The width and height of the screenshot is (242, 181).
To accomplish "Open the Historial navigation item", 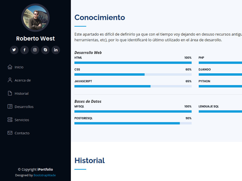I will [x=22, y=93].
